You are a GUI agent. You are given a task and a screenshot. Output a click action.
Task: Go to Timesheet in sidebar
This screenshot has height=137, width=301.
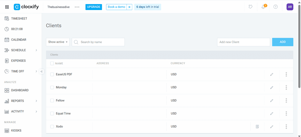point(16,19)
